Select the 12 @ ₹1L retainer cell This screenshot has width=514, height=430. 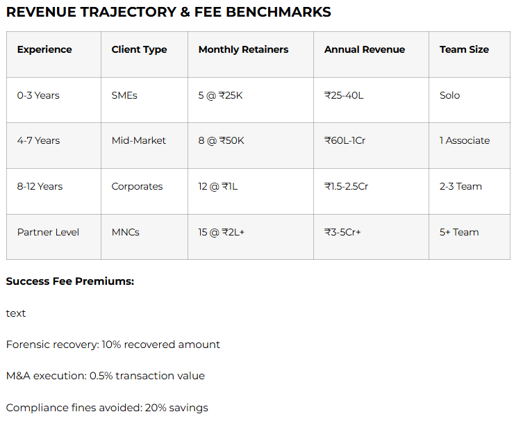click(x=218, y=186)
